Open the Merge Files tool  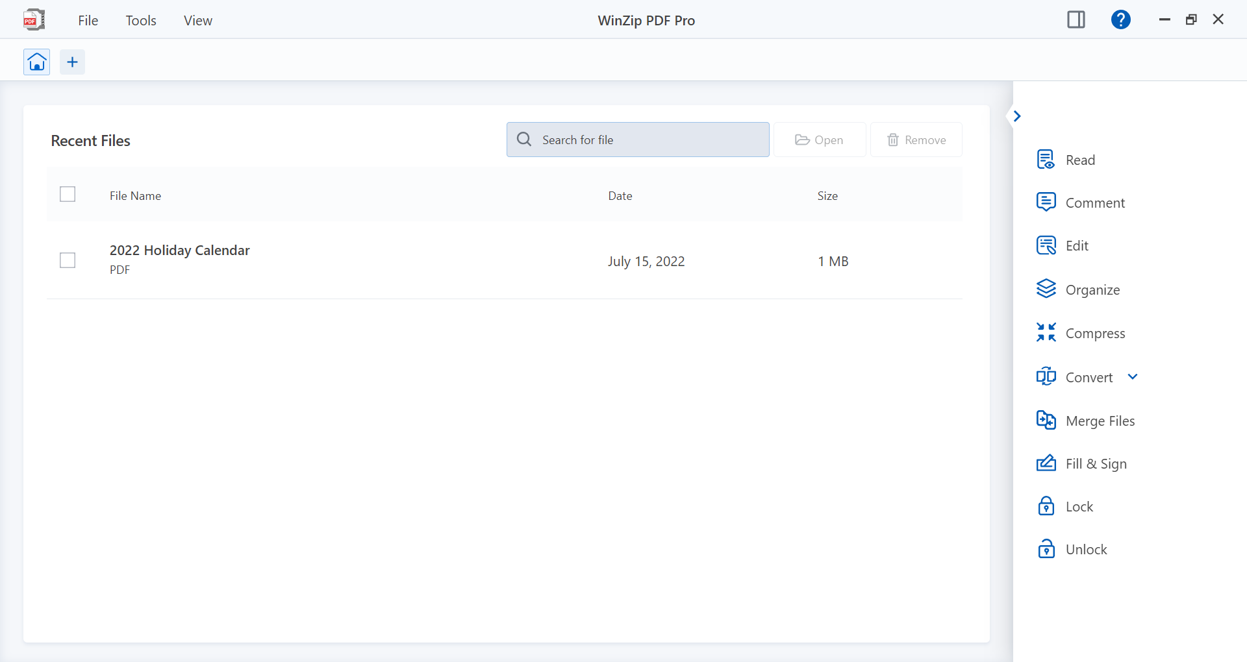1100,421
